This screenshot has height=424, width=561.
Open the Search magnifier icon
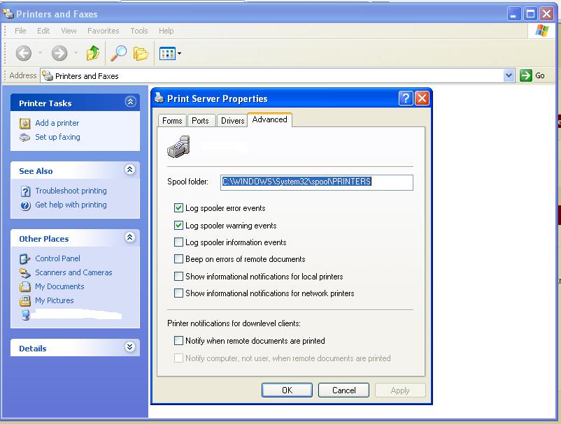(118, 53)
